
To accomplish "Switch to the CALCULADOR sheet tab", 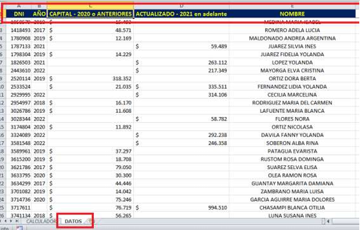I will pyautogui.click(x=41, y=221).
